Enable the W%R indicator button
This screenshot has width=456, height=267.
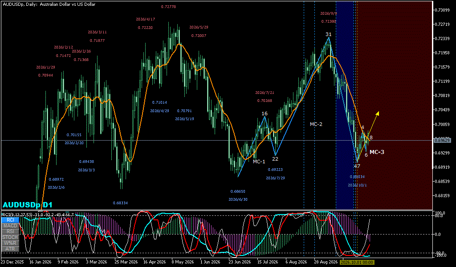[11, 243]
